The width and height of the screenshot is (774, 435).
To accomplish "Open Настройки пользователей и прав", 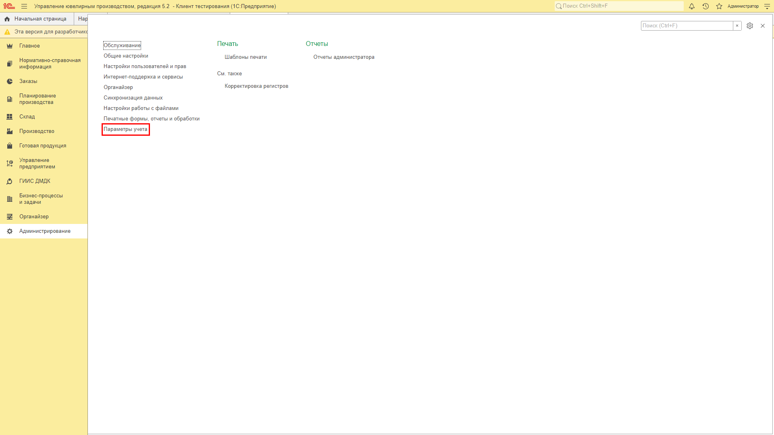I will pyautogui.click(x=145, y=66).
